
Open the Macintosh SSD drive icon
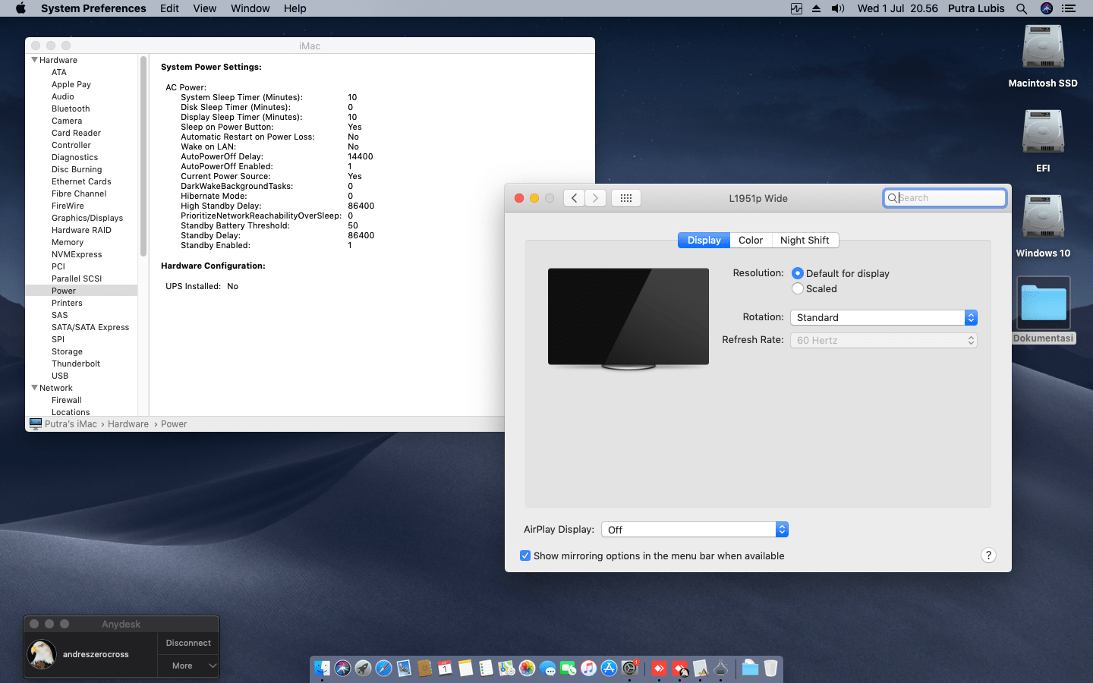[1043, 48]
